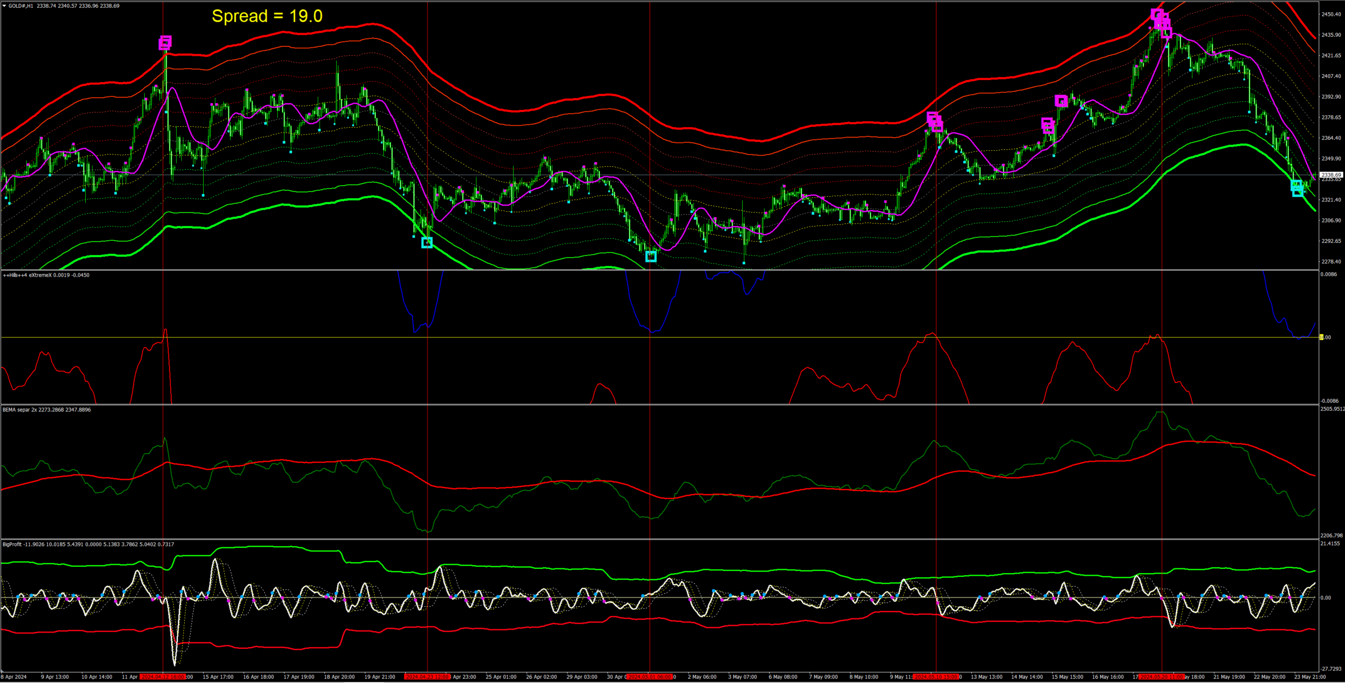The height and width of the screenshot is (683, 1345).
Task: Click the current price tag 2338.69 on price scale
Action: (1331, 175)
